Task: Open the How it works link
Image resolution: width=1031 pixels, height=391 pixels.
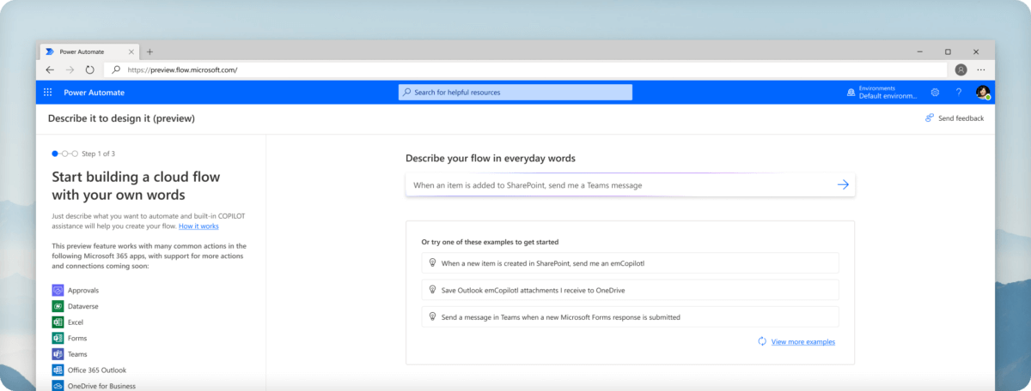Action: 198,226
